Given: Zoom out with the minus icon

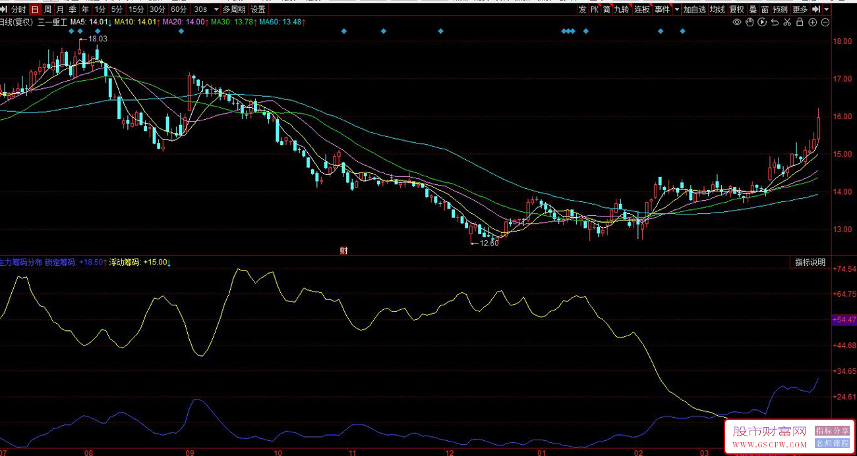Looking at the screenshot, I should coord(825,22).
